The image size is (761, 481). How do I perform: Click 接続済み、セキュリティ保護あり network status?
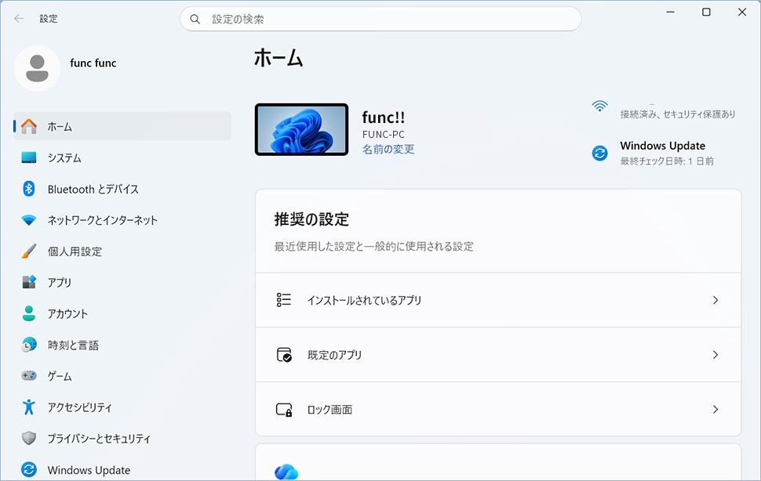pyautogui.click(x=678, y=114)
